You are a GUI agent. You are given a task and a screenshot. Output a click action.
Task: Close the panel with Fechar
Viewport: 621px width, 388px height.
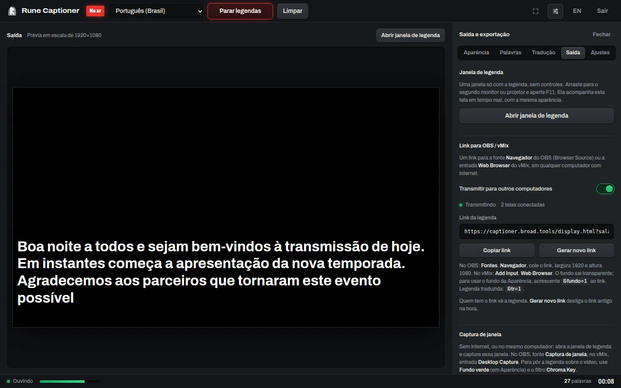[602, 34]
